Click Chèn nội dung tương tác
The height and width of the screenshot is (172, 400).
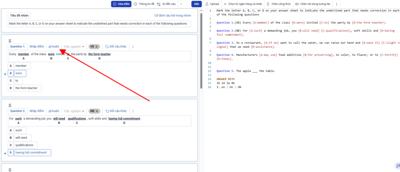(x=314, y=4)
